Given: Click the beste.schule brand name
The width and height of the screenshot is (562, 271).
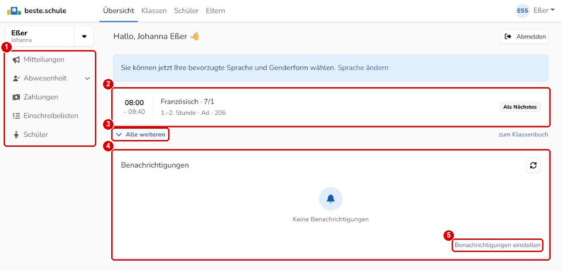Looking at the screenshot, I should coord(45,10).
